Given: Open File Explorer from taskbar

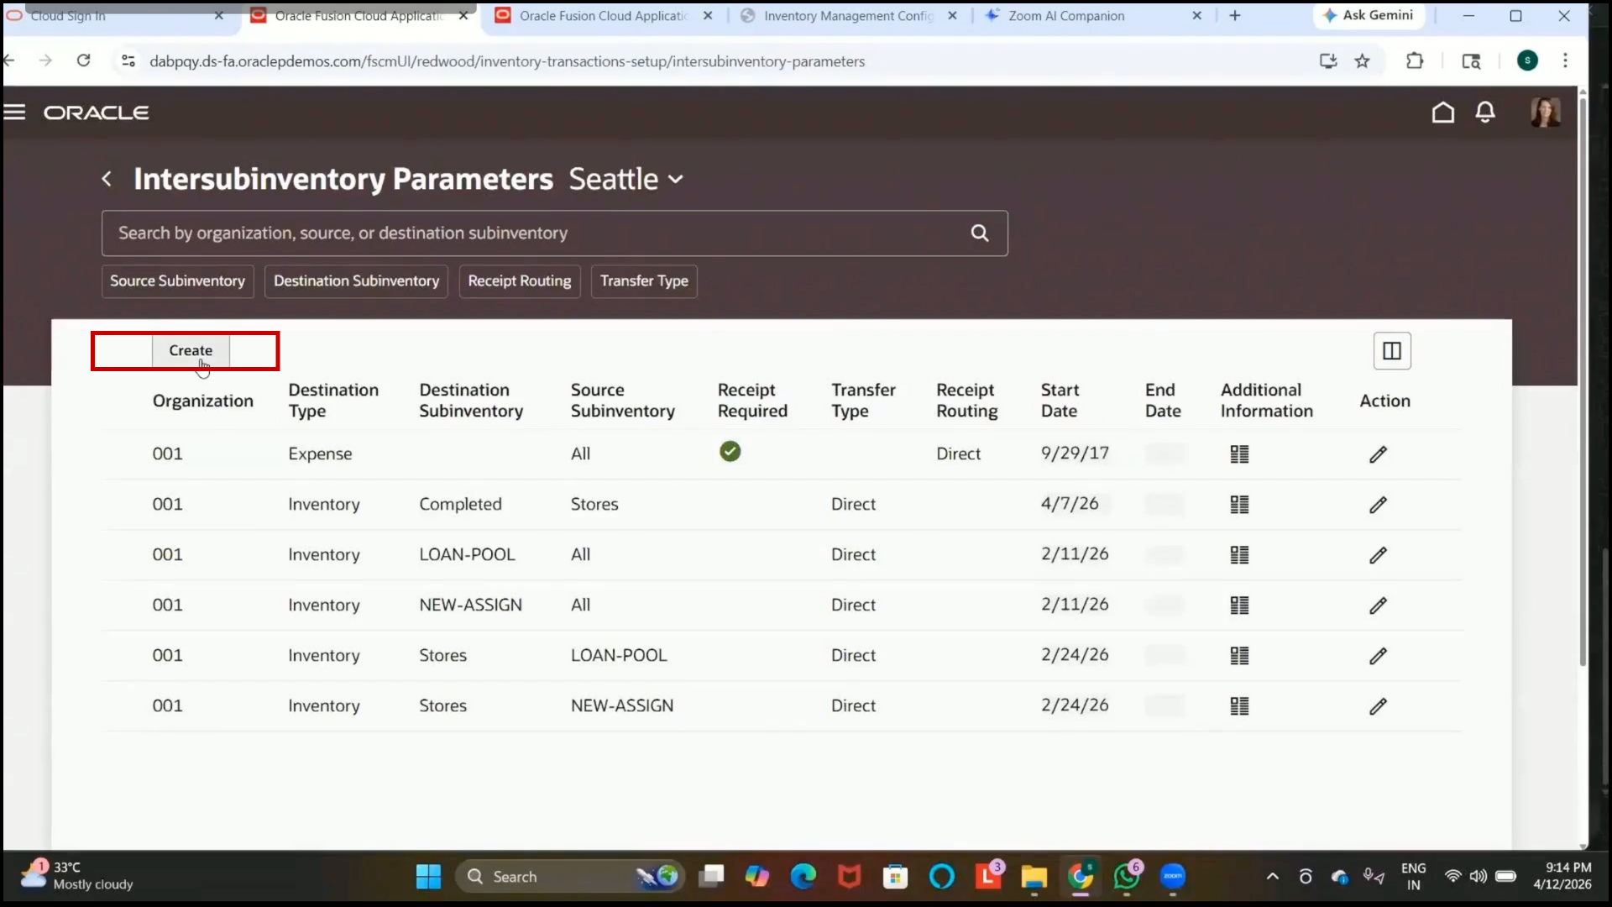Looking at the screenshot, I should 1034,877.
